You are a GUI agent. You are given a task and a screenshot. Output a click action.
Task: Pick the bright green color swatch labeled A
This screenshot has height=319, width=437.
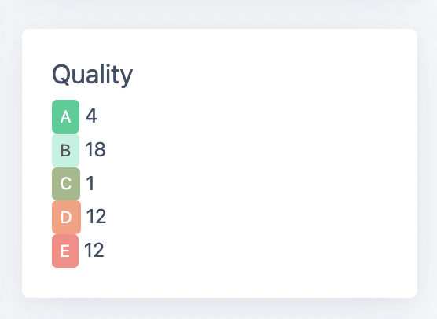pos(65,116)
